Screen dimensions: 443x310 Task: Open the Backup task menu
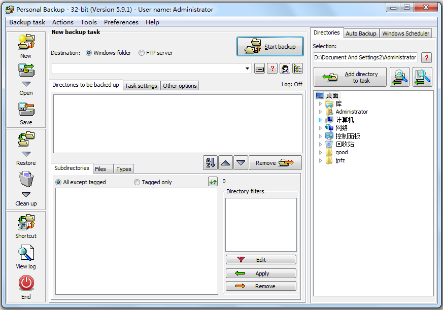(x=27, y=22)
